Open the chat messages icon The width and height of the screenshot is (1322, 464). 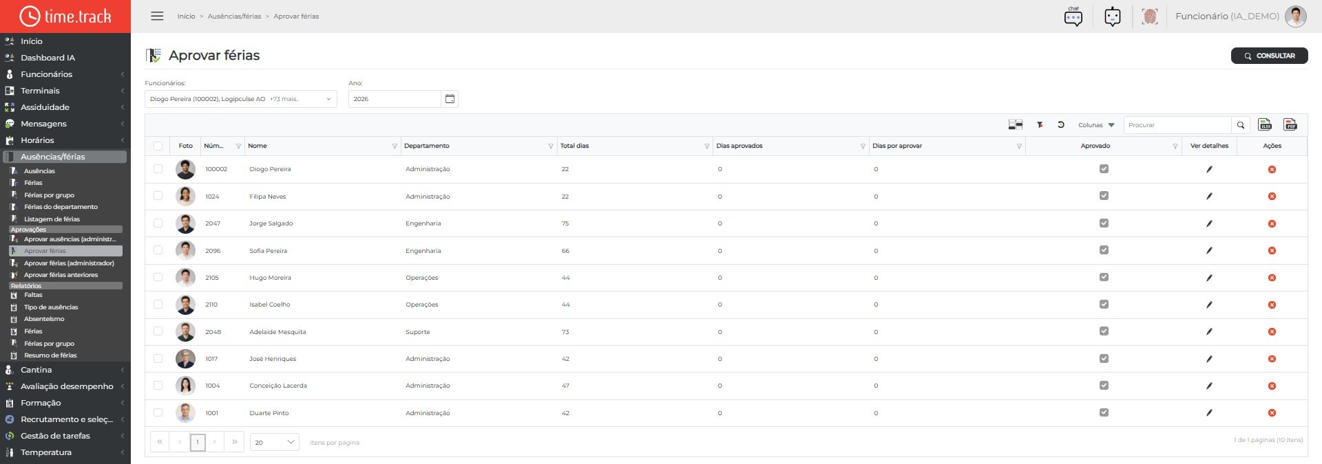click(1073, 16)
